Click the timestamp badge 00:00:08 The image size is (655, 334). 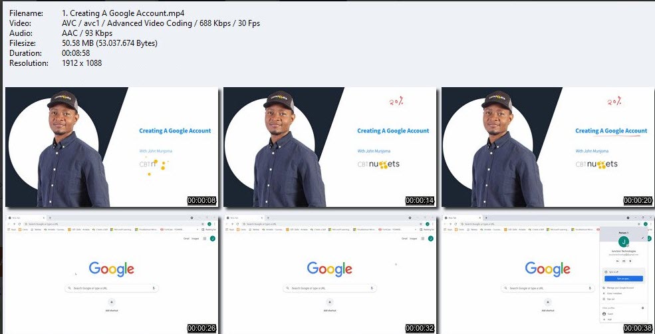click(x=201, y=201)
